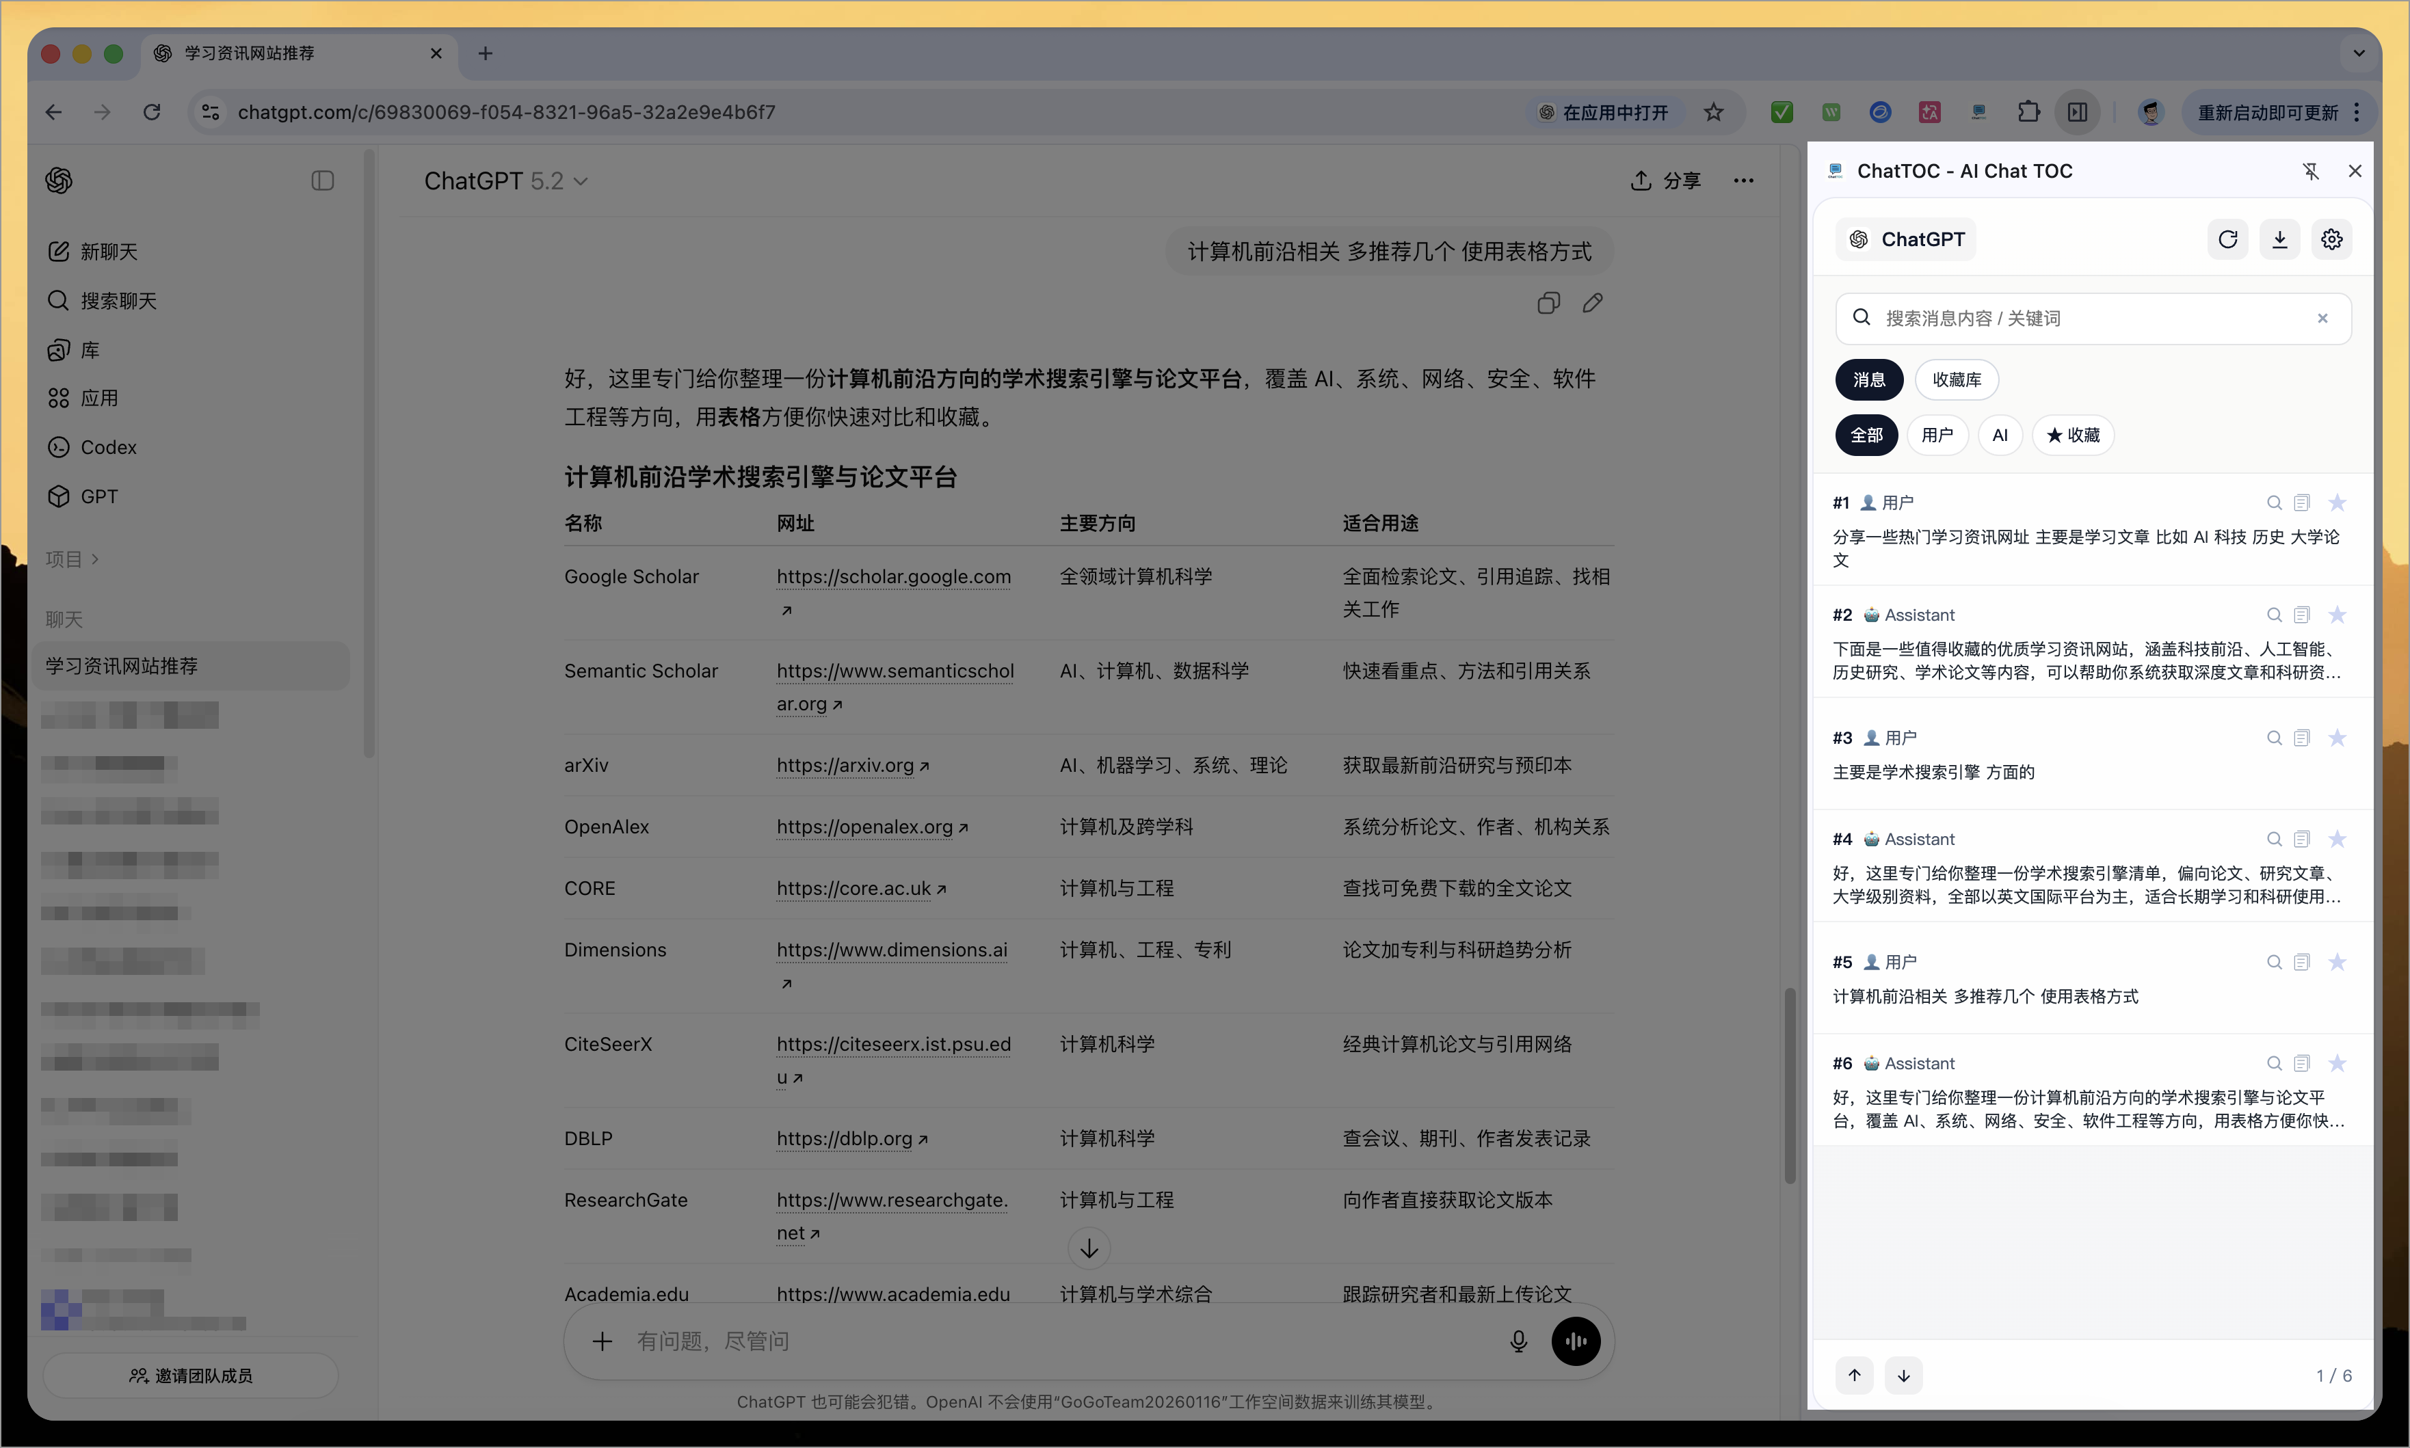Screen dimensions: 2410x1448
Task: Open the ChatGPT 5.2 model dropdown
Action: click(505, 181)
